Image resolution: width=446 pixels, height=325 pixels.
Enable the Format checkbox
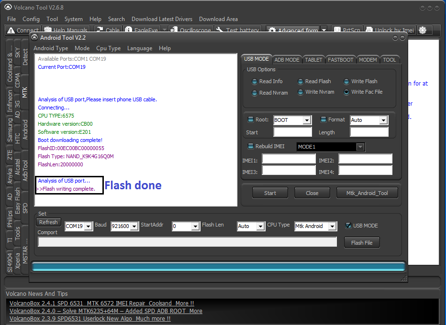(x=323, y=119)
